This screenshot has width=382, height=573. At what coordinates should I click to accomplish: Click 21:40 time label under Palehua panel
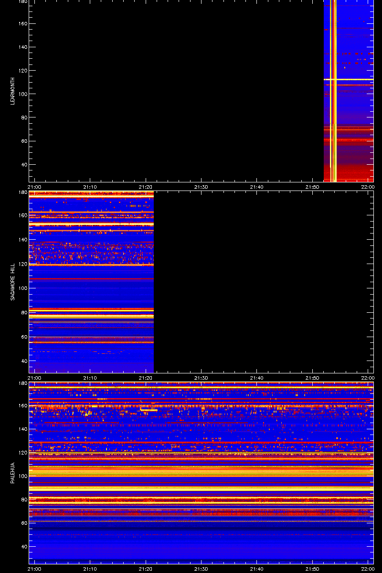click(x=257, y=569)
